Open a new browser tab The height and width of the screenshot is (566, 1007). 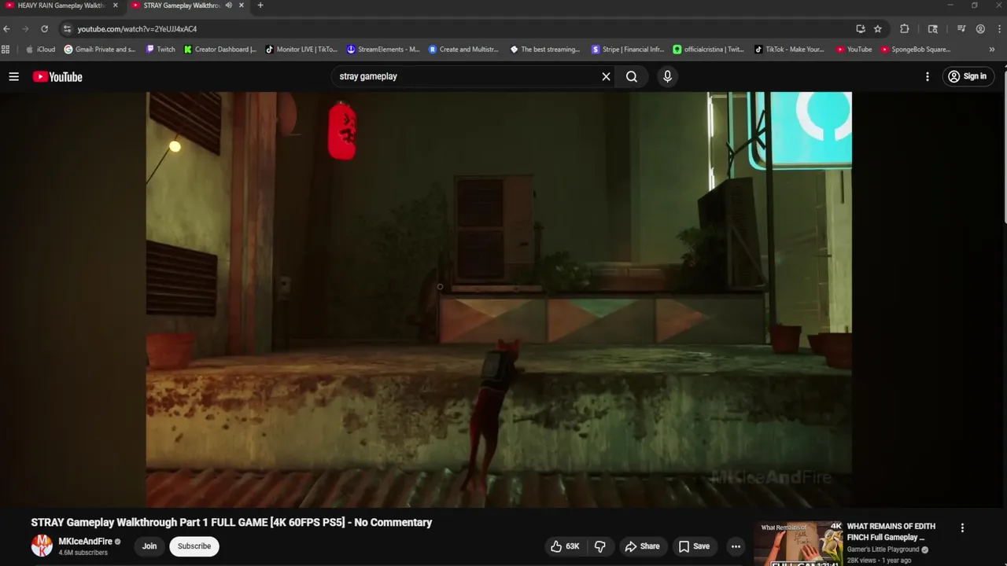click(x=260, y=6)
